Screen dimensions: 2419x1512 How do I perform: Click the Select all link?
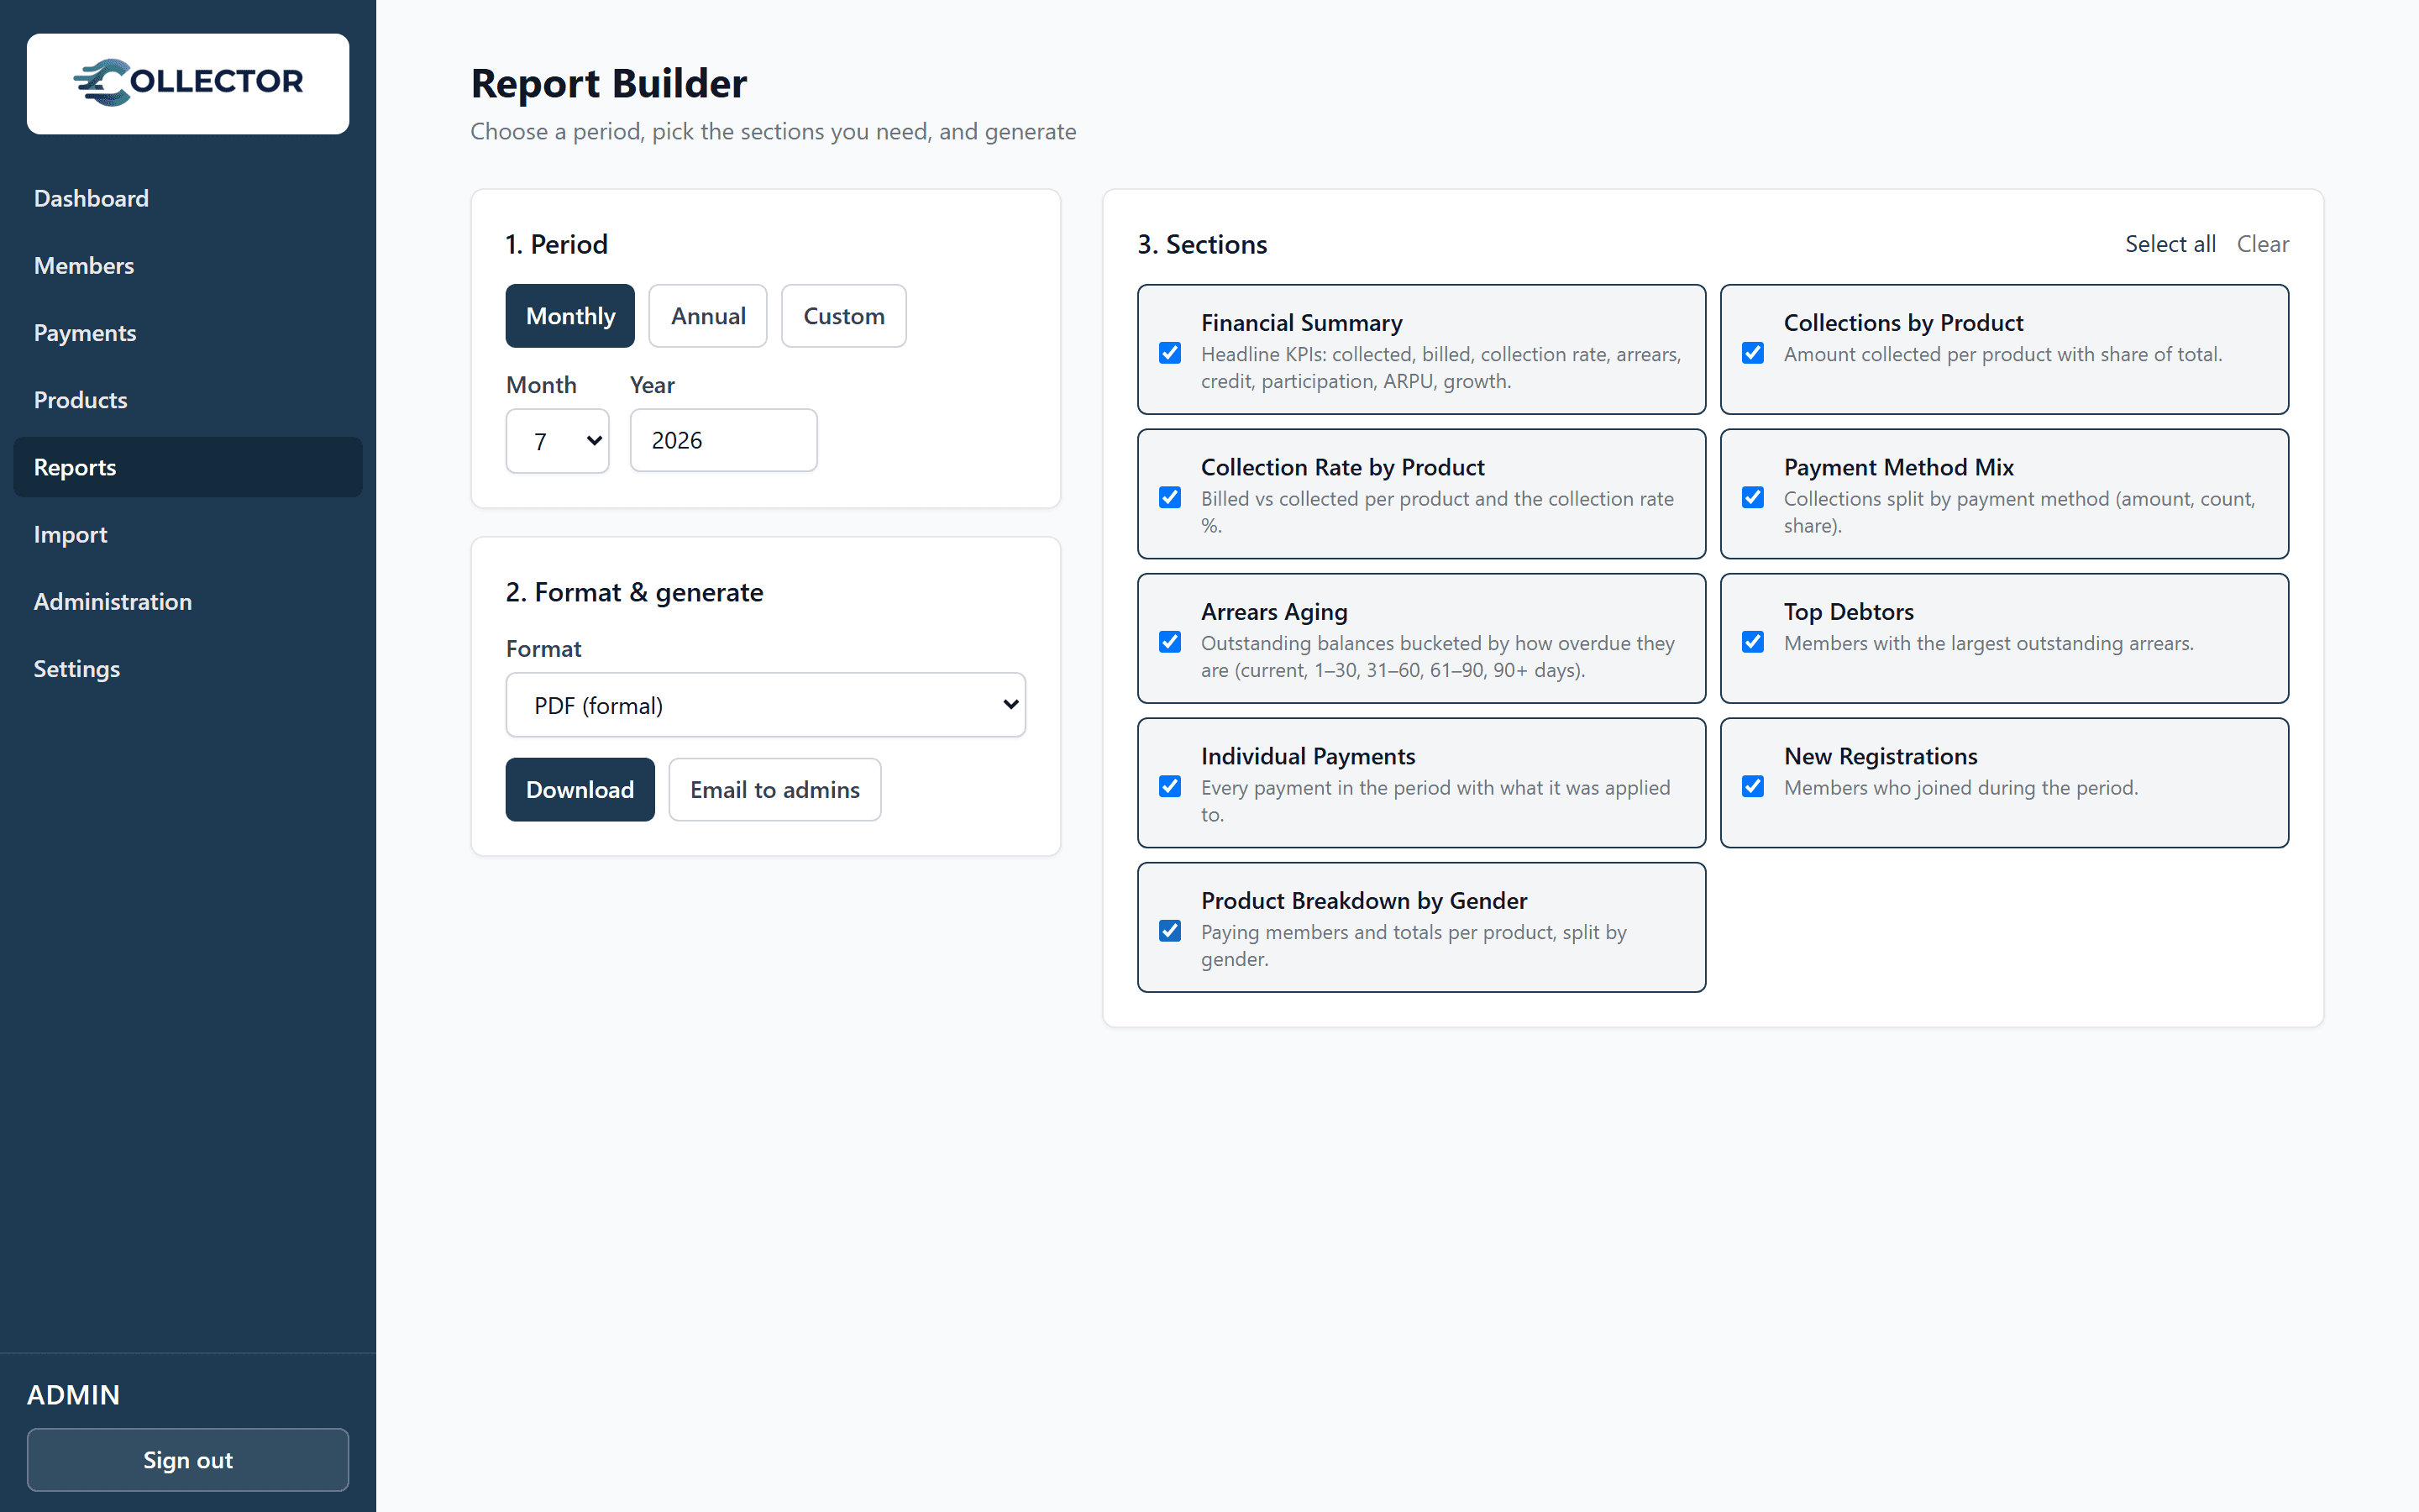pos(2170,244)
